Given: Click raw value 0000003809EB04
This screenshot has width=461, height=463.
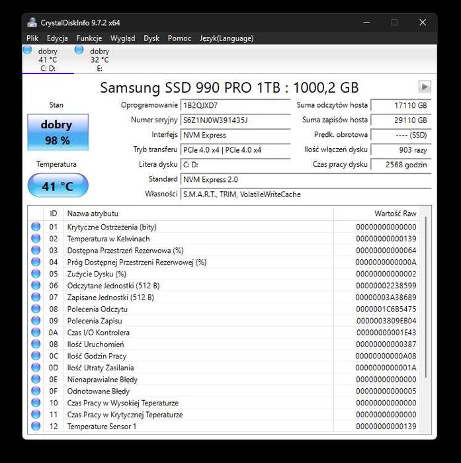Looking at the screenshot, I should click(x=386, y=321).
